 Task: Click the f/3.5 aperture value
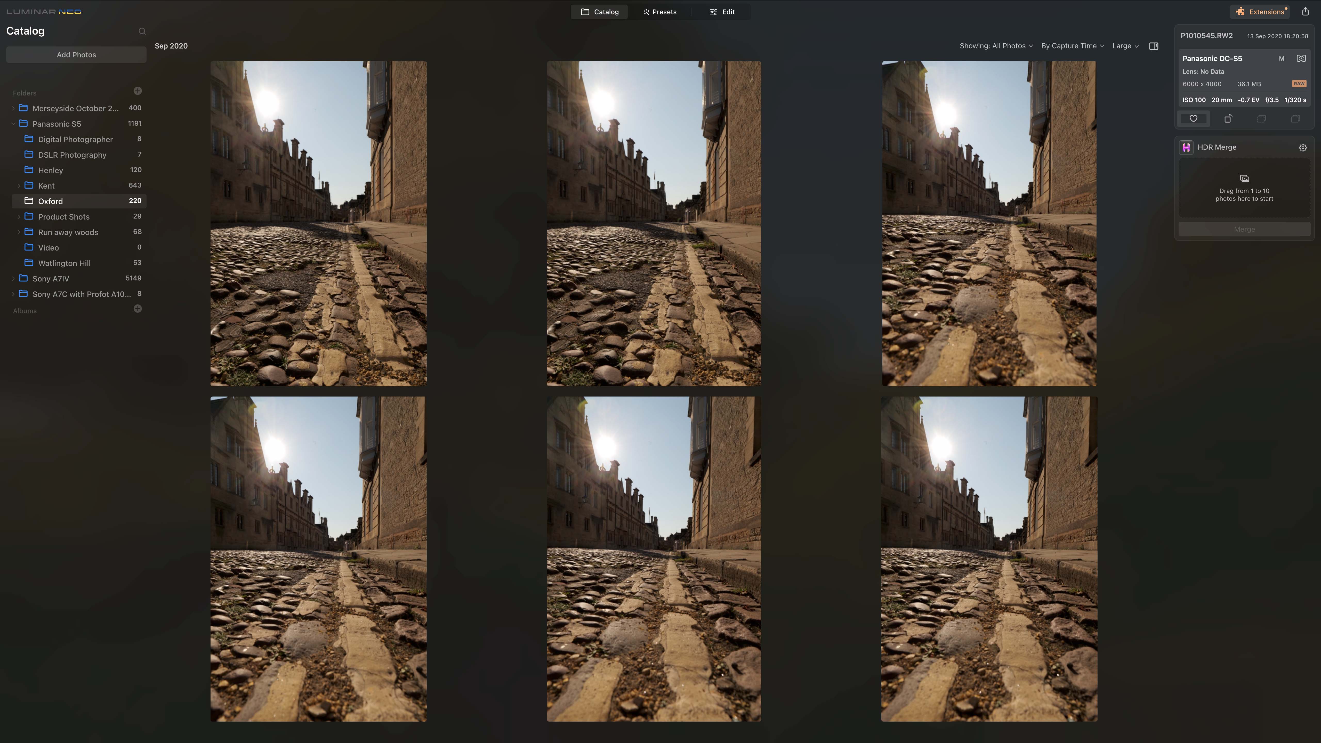coord(1272,100)
